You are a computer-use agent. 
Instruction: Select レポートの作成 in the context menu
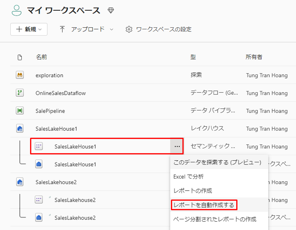pos(192,191)
